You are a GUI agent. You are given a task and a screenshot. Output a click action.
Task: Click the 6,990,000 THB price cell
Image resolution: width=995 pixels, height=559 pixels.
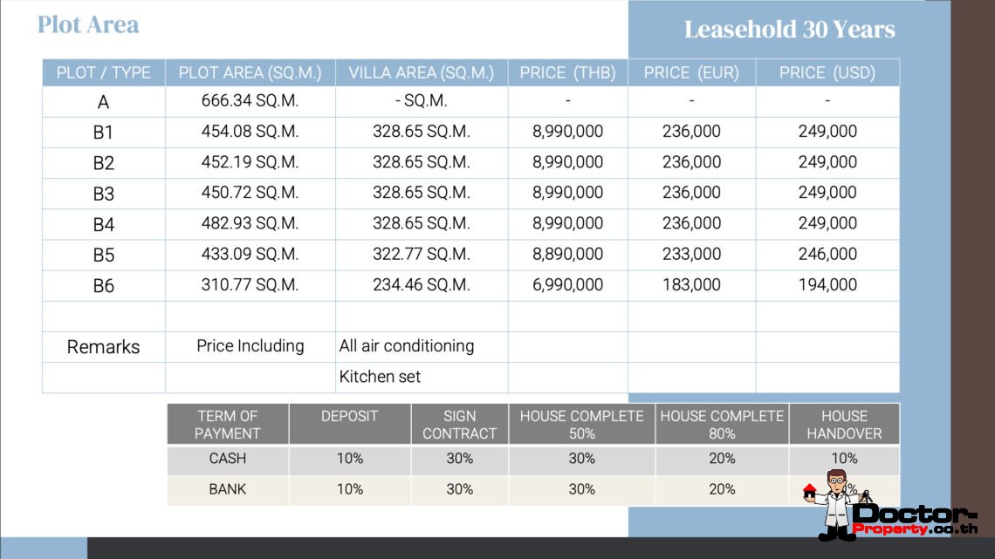pyautogui.click(x=567, y=284)
